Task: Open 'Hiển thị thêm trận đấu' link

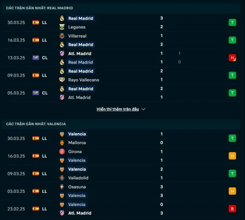Action: (x=118, y=109)
